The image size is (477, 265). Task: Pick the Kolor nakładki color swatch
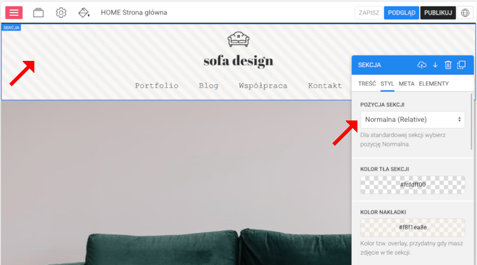(412, 227)
